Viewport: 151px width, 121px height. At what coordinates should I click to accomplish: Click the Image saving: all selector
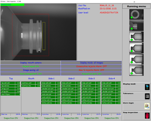tap(30, 70)
